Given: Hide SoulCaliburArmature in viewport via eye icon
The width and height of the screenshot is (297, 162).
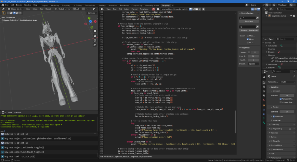Looking at the screenshot, I should pyautogui.click(x=291, y=16).
